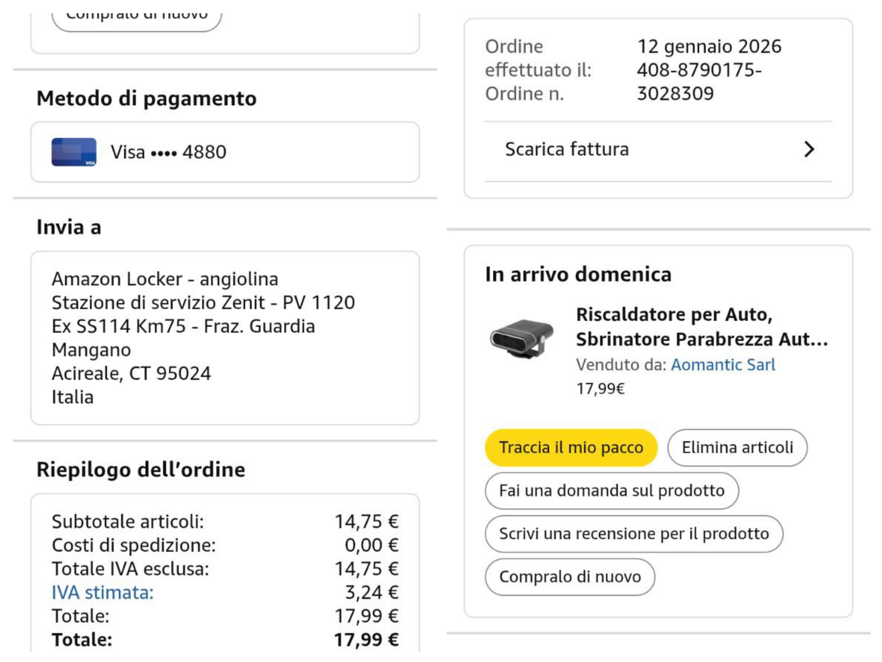Select Fai una domanda sul prodotto
This screenshot has width=882, height=662.
[611, 491]
